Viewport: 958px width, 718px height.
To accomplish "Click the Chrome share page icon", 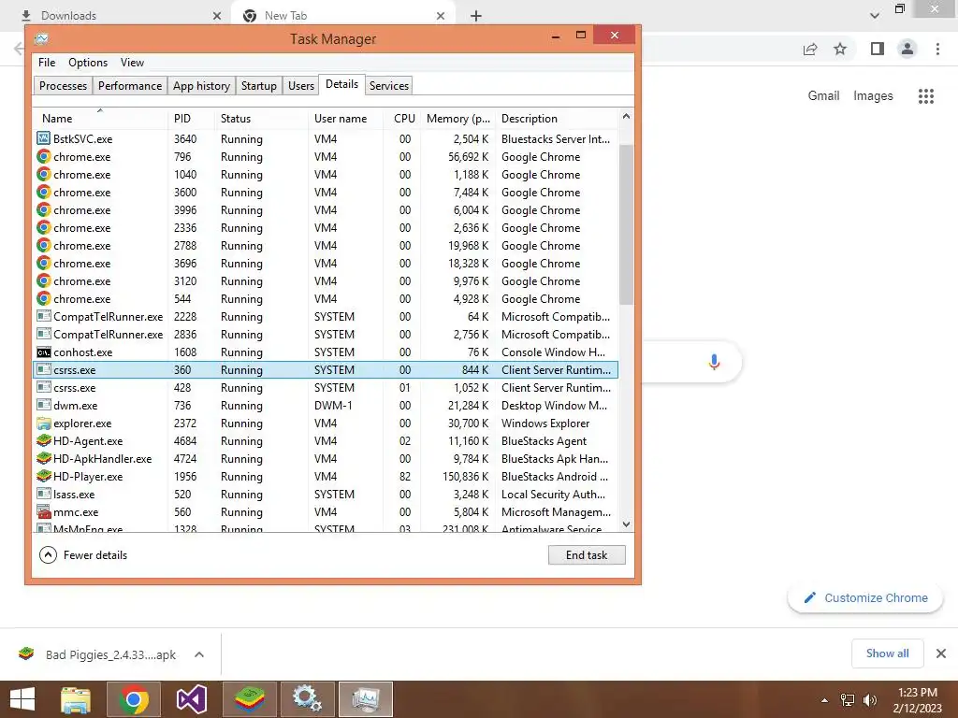I will click(x=810, y=49).
